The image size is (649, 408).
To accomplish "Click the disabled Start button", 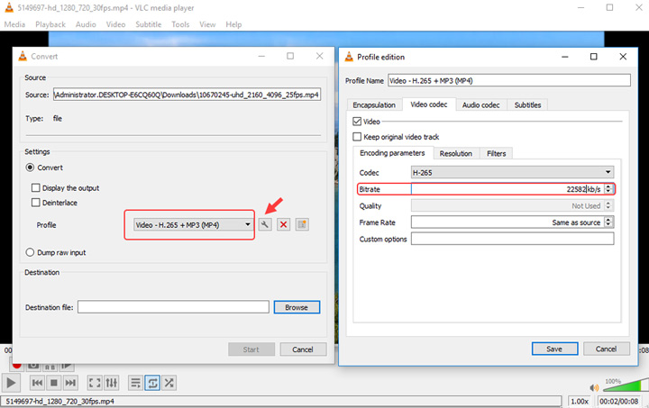I will pos(251,349).
